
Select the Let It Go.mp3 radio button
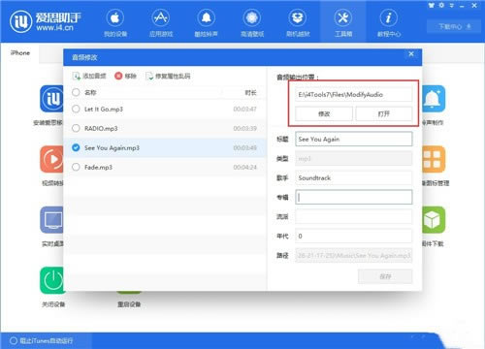click(x=76, y=109)
